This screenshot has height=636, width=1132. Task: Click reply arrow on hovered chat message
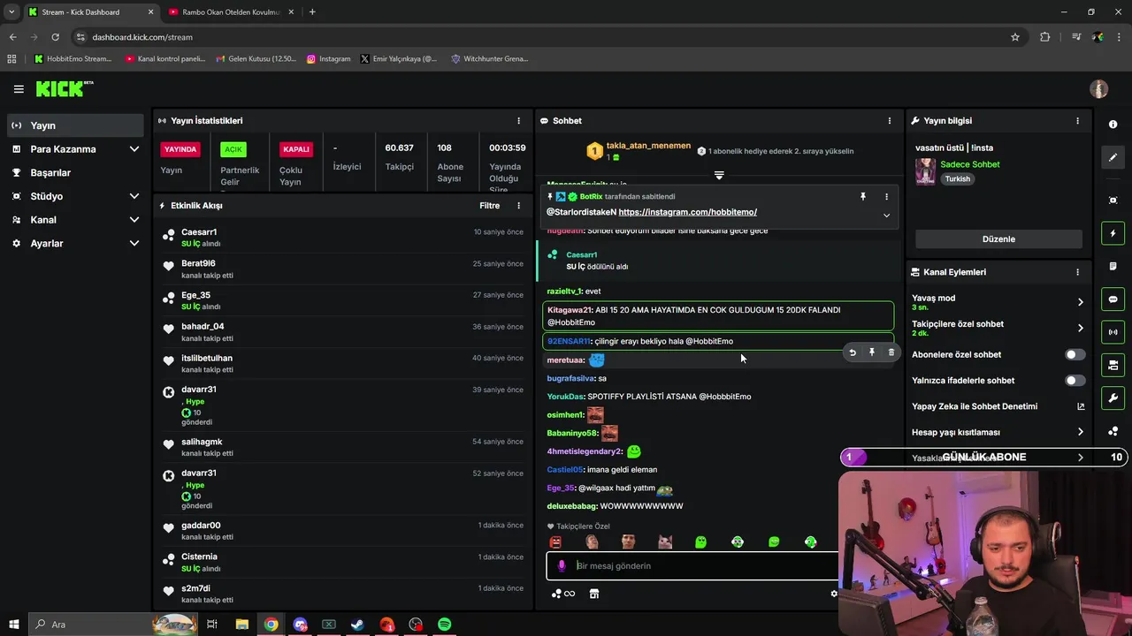tap(853, 352)
